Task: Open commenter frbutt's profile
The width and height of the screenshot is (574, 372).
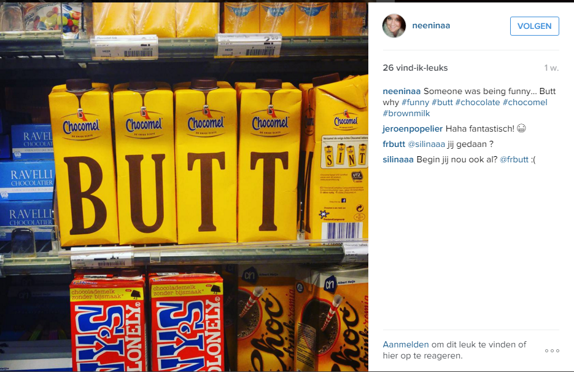Action: pos(394,144)
